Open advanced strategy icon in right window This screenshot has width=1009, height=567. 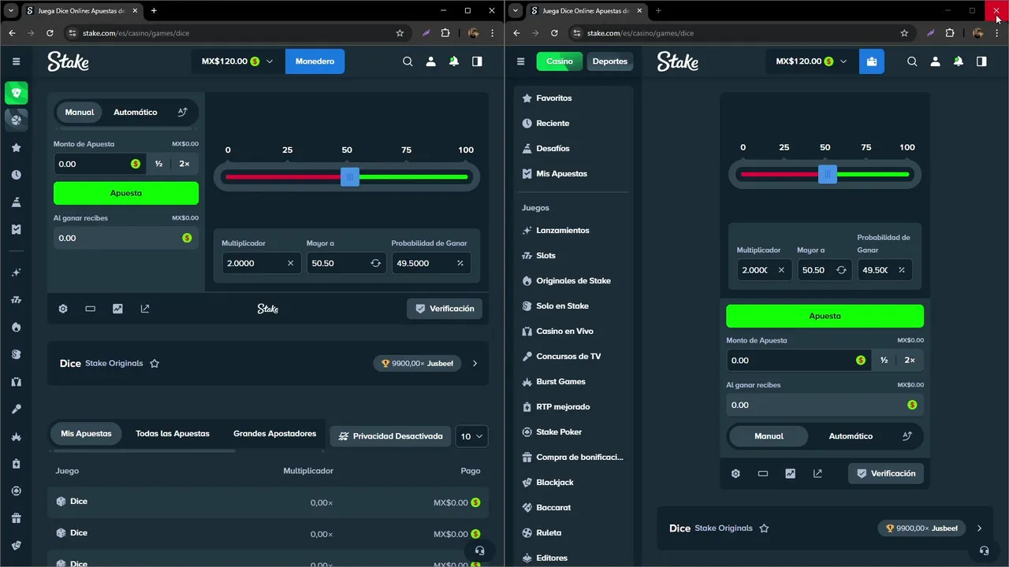tap(907, 436)
